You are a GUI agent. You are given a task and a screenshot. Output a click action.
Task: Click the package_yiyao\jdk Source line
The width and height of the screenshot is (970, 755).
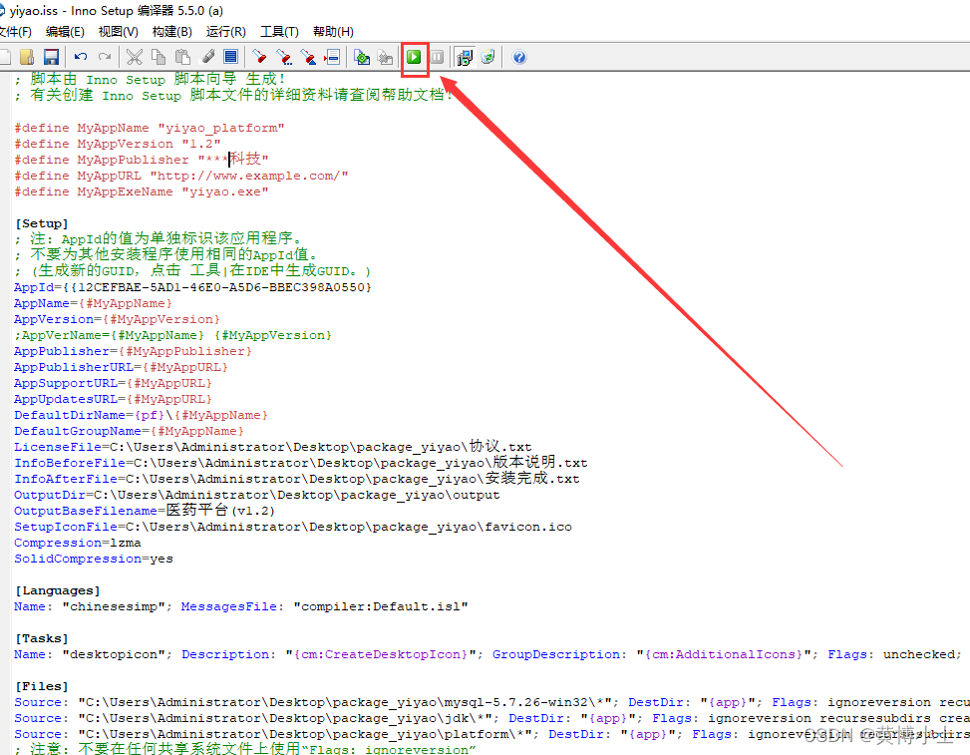click(491, 718)
